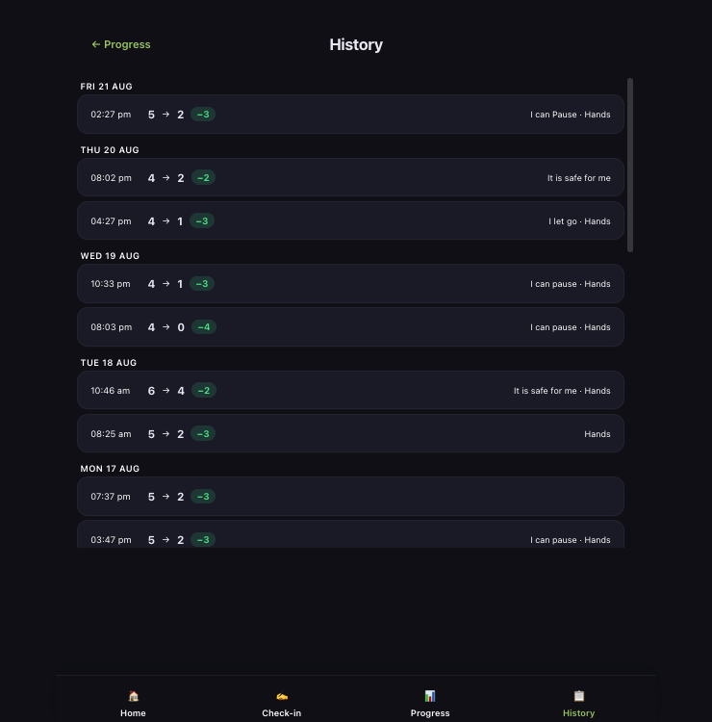Open the 08:25 am Hands entry

pyautogui.click(x=350, y=434)
